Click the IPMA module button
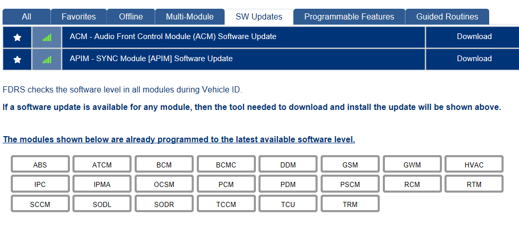The height and width of the screenshot is (225, 519). pos(102,184)
